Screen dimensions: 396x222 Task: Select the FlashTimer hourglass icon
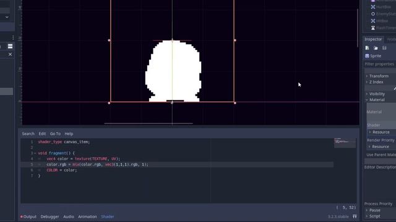point(373,28)
